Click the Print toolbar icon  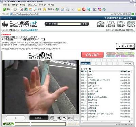tap(68, 9)
